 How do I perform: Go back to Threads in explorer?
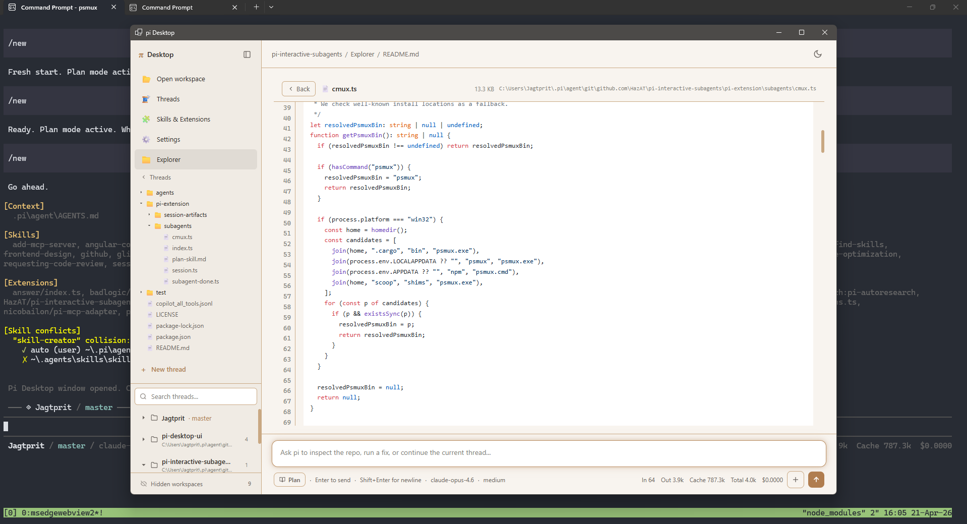point(157,178)
